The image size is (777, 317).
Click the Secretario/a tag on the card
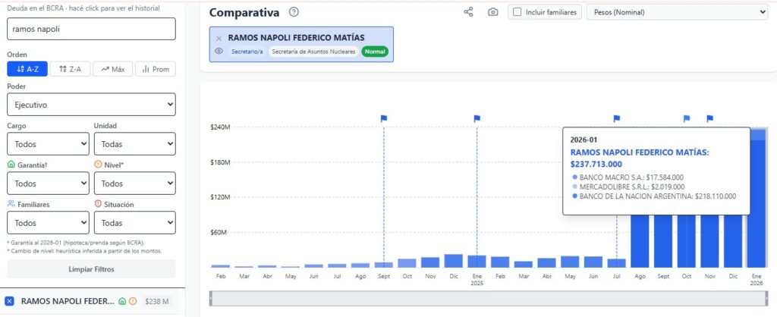pos(247,52)
